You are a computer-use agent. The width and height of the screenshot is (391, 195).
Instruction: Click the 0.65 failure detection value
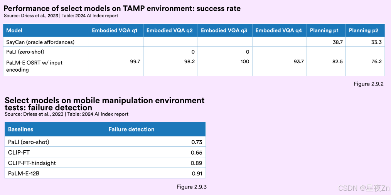click(x=197, y=153)
